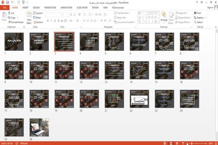Screen dimensions: 218x145
Task: Collapse the ribbon with the arrow toggle
Action: (x=215, y=27)
